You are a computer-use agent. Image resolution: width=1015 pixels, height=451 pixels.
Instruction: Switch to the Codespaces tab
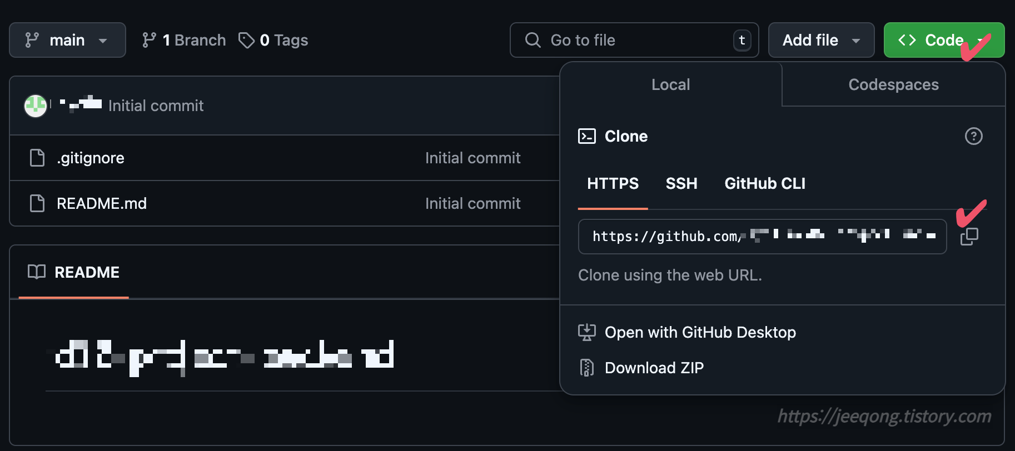tap(893, 84)
